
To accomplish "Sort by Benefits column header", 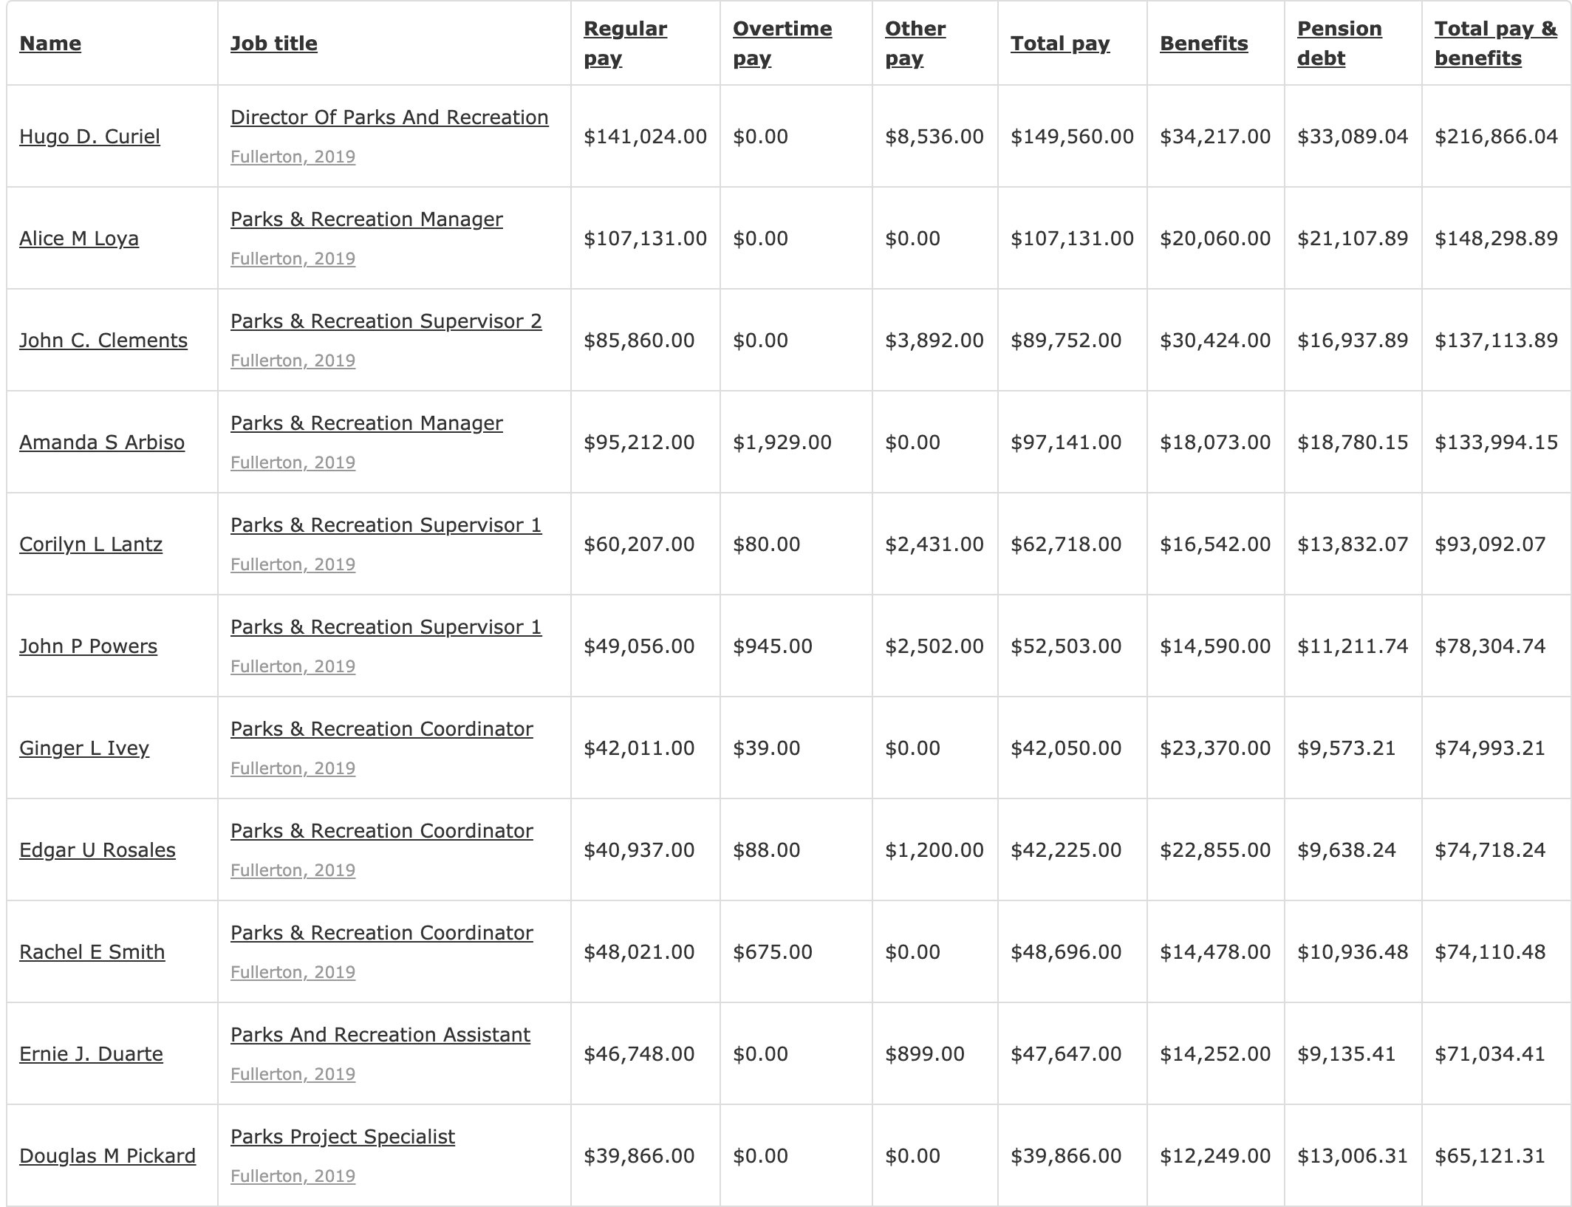I will [x=1203, y=44].
